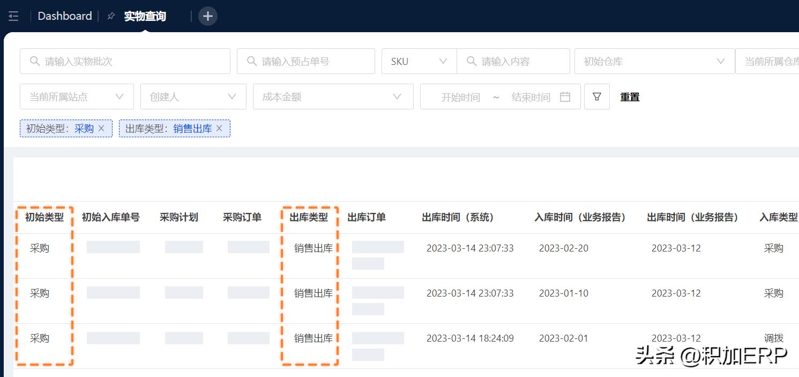The width and height of the screenshot is (799, 377).
Task: Click the pin icon next to 实物查询
Action: pos(110,16)
